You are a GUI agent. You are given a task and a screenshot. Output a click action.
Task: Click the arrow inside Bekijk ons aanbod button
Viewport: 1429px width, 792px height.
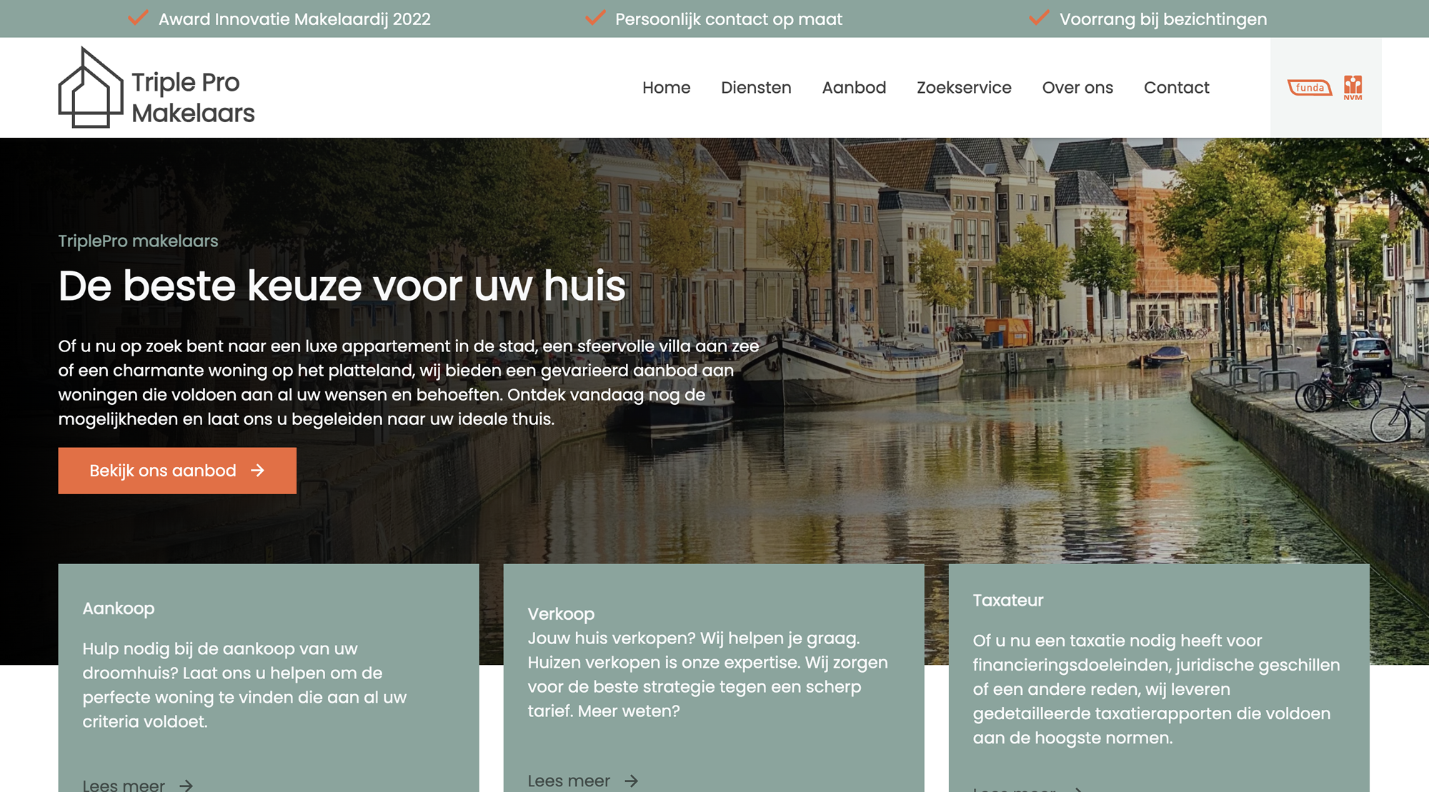tap(257, 471)
